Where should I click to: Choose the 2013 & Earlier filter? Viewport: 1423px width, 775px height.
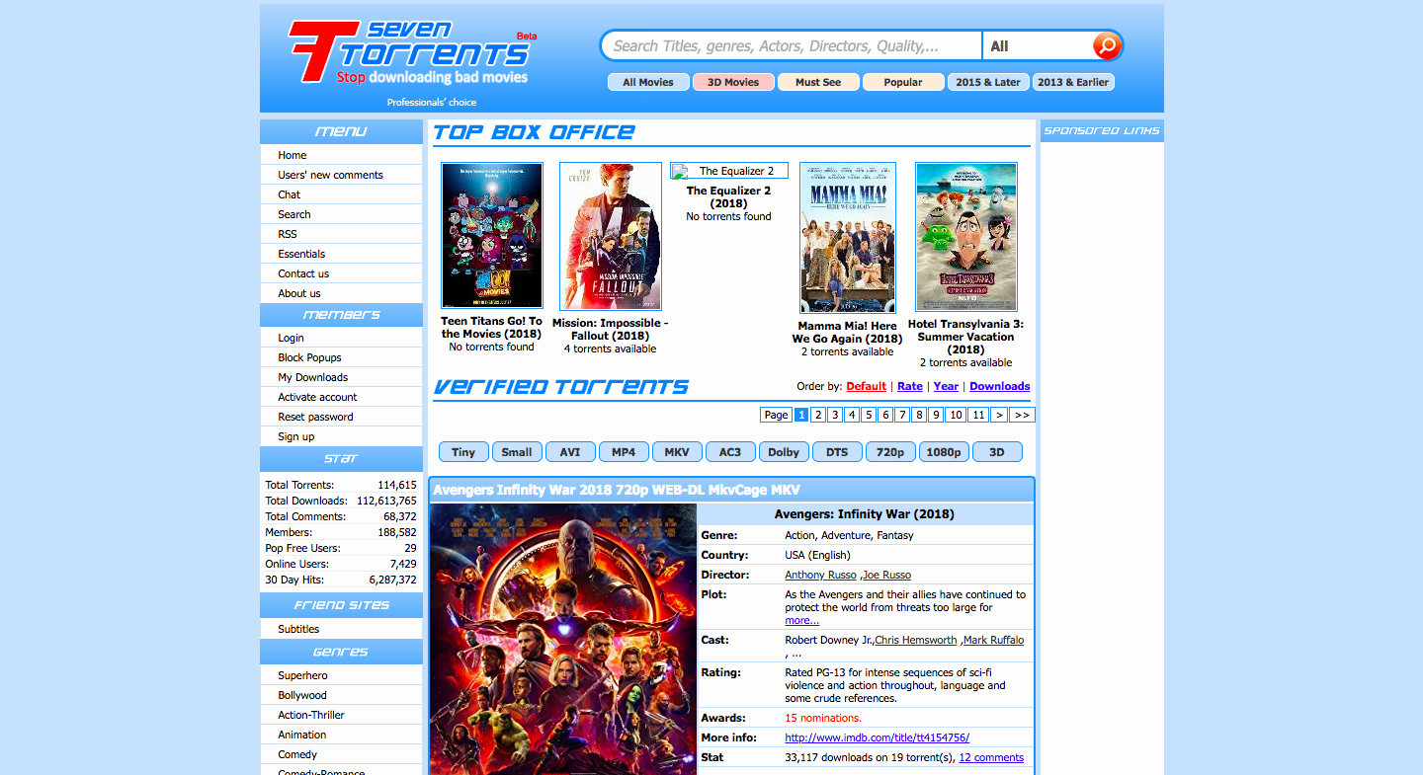pyautogui.click(x=1073, y=82)
